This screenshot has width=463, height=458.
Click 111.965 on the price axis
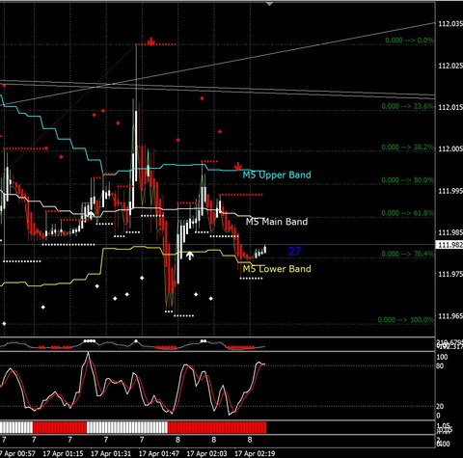click(x=450, y=316)
